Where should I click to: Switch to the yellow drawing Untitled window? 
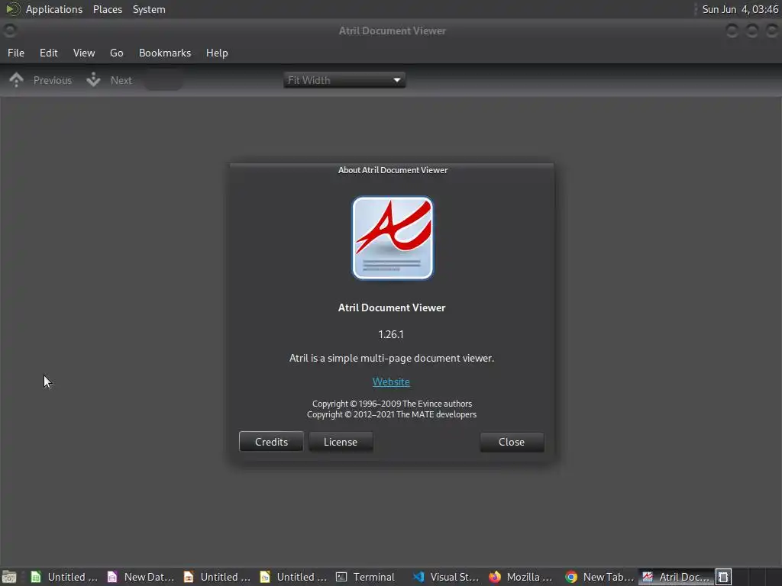[294, 577]
